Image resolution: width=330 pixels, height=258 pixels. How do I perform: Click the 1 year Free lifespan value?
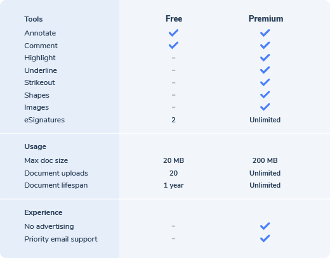pyautogui.click(x=173, y=185)
